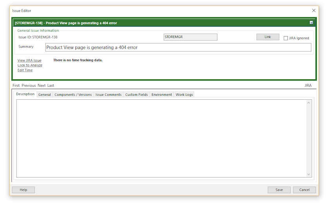Toggle the JIRA Ignored checkbox
This screenshot has height=203, width=327.
(285, 38)
